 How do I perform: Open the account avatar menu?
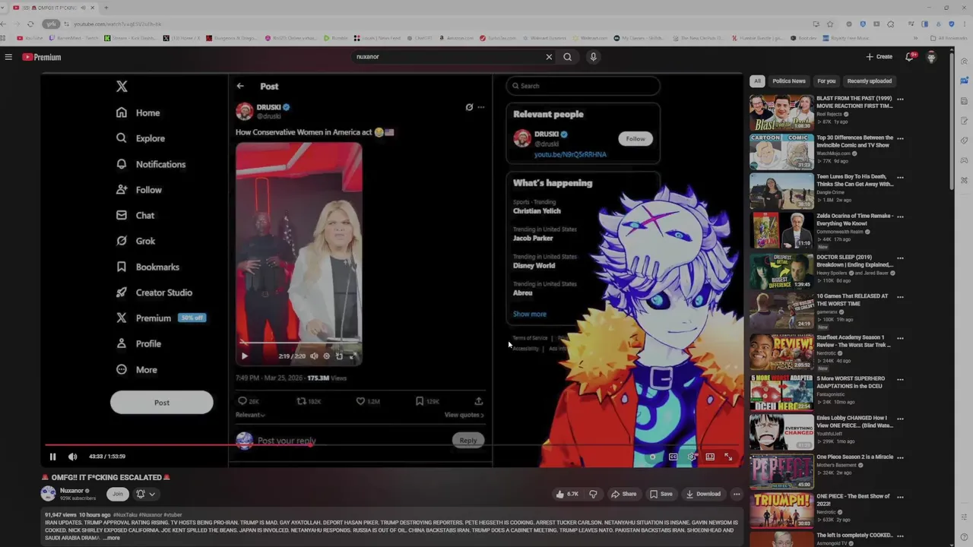pos(931,57)
